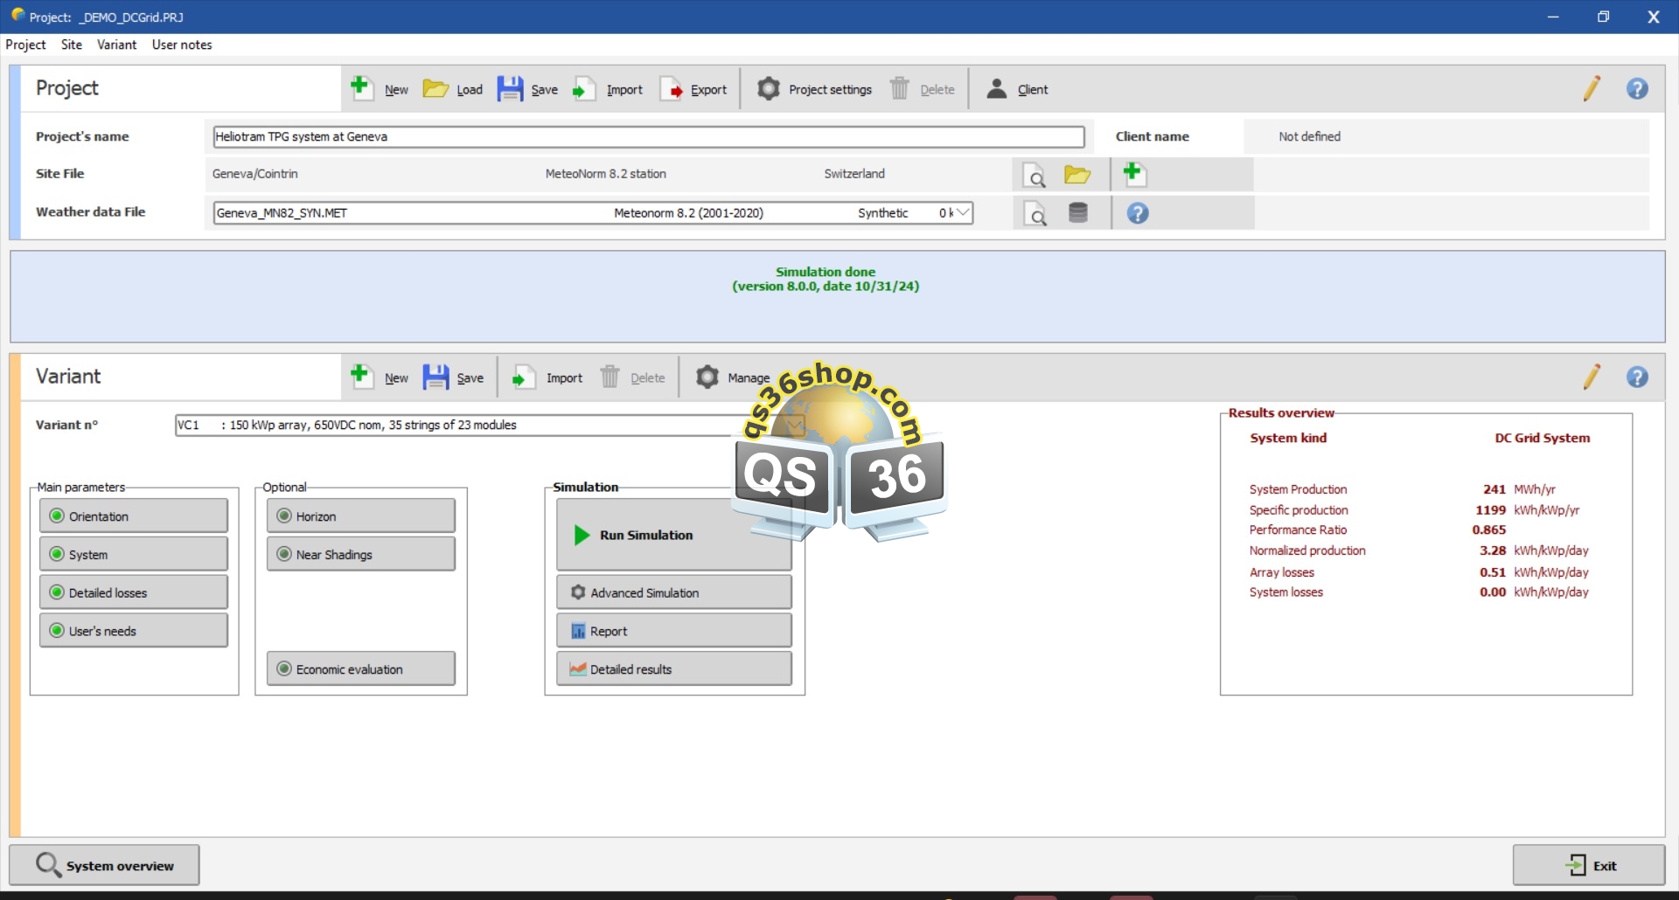Save the project with the floppy disk icon

(510, 88)
